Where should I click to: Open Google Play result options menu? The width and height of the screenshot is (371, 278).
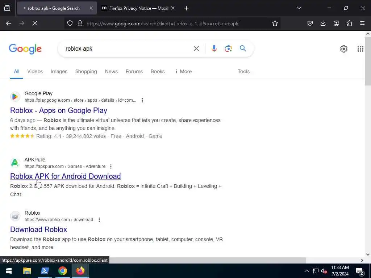[142, 100]
